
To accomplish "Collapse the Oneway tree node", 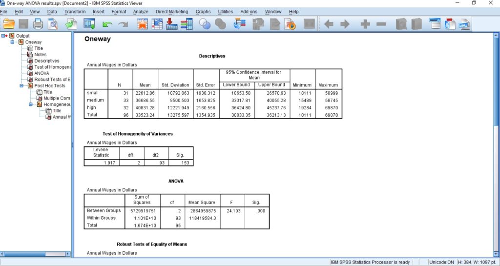I will (x=12, y=42).
